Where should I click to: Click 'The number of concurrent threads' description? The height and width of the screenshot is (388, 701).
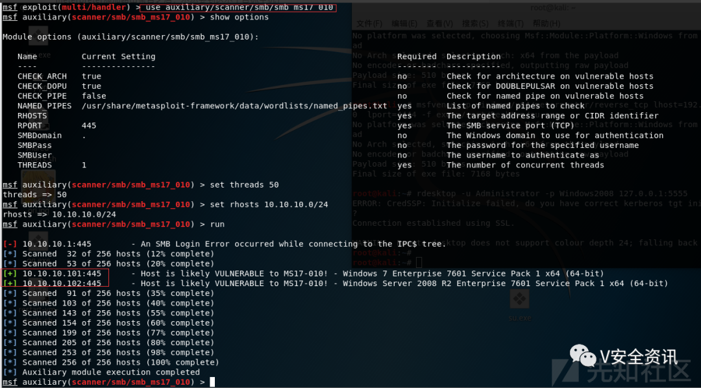[x=525, y=165]
